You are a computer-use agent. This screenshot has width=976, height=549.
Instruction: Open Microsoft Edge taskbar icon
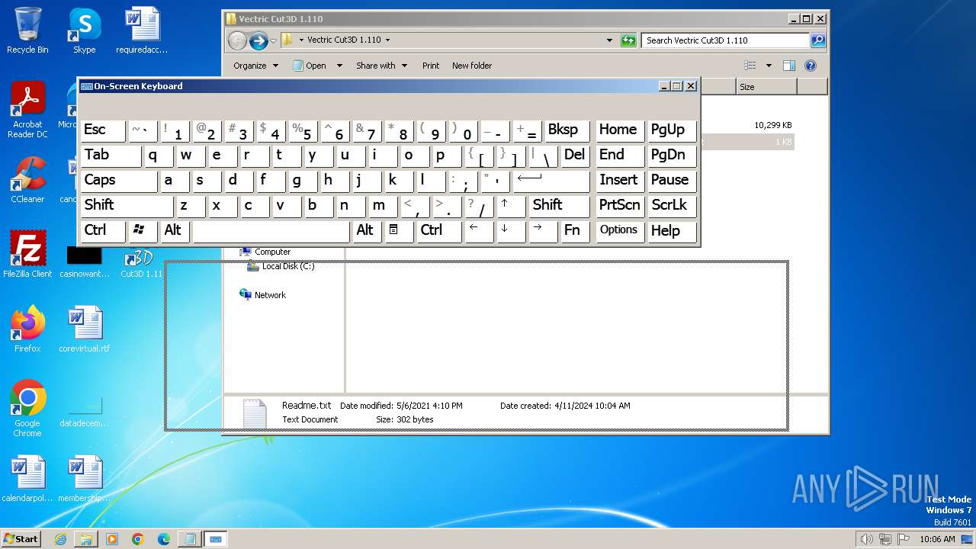[x=163, y=539]
